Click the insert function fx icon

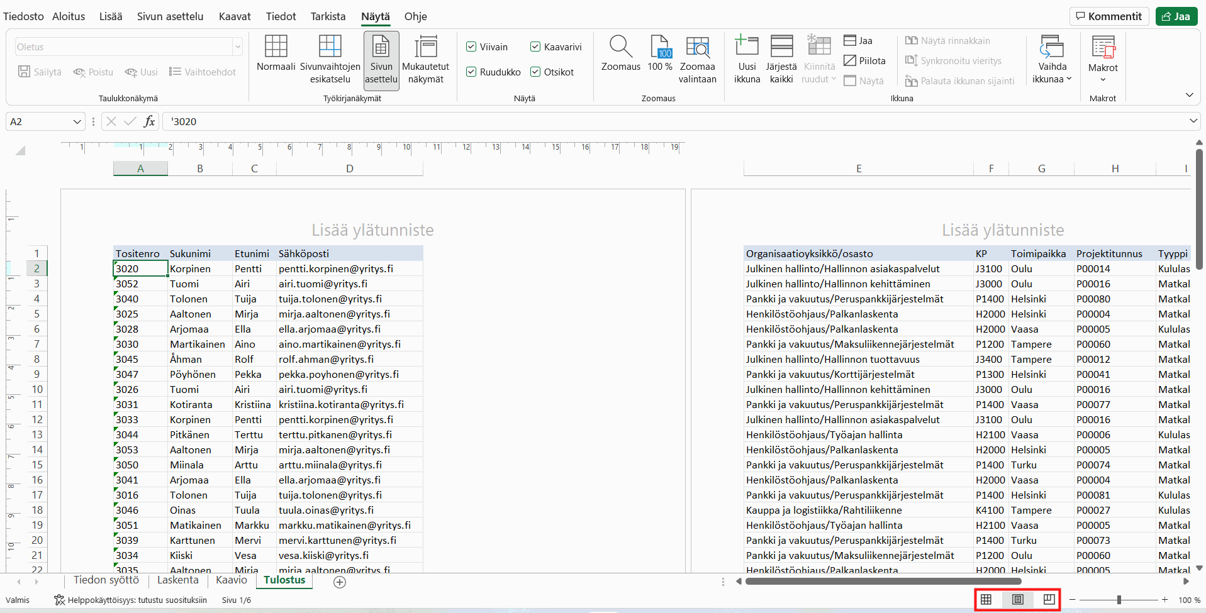pos(149,121)
